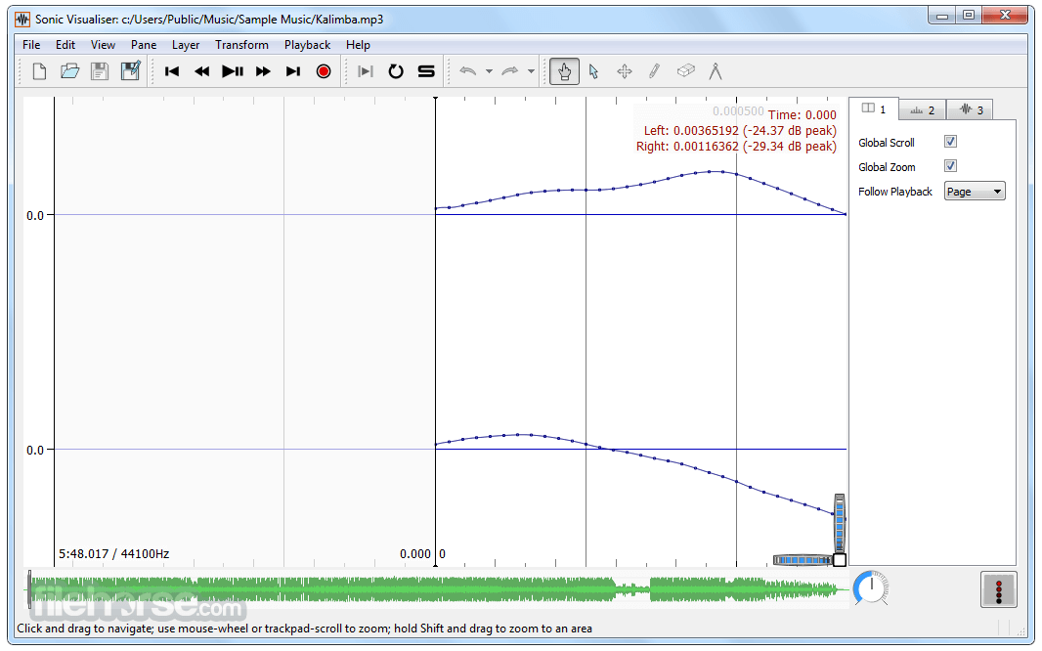Click the Save Session As icon with the pencil
1042x651 pixels.
click(130, 71)
